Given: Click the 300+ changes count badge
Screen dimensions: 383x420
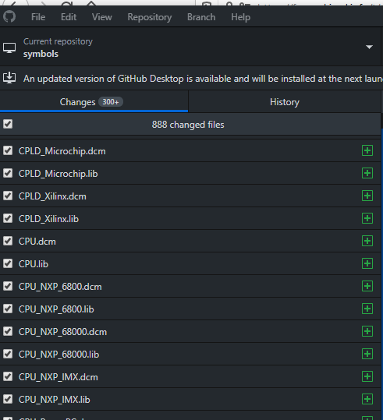Looking at the screenshot, I should [x=111, y=102].
